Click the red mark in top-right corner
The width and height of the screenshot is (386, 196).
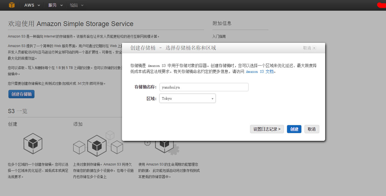(381, 5)
